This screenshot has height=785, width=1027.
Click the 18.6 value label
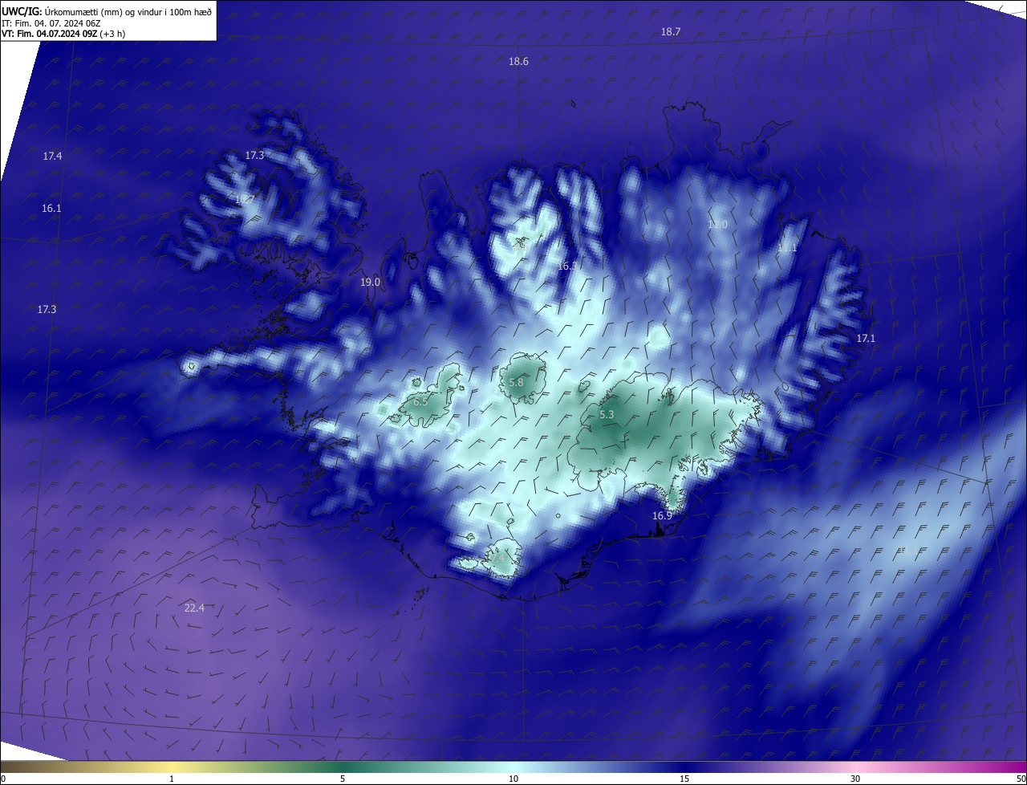(518, 62)
